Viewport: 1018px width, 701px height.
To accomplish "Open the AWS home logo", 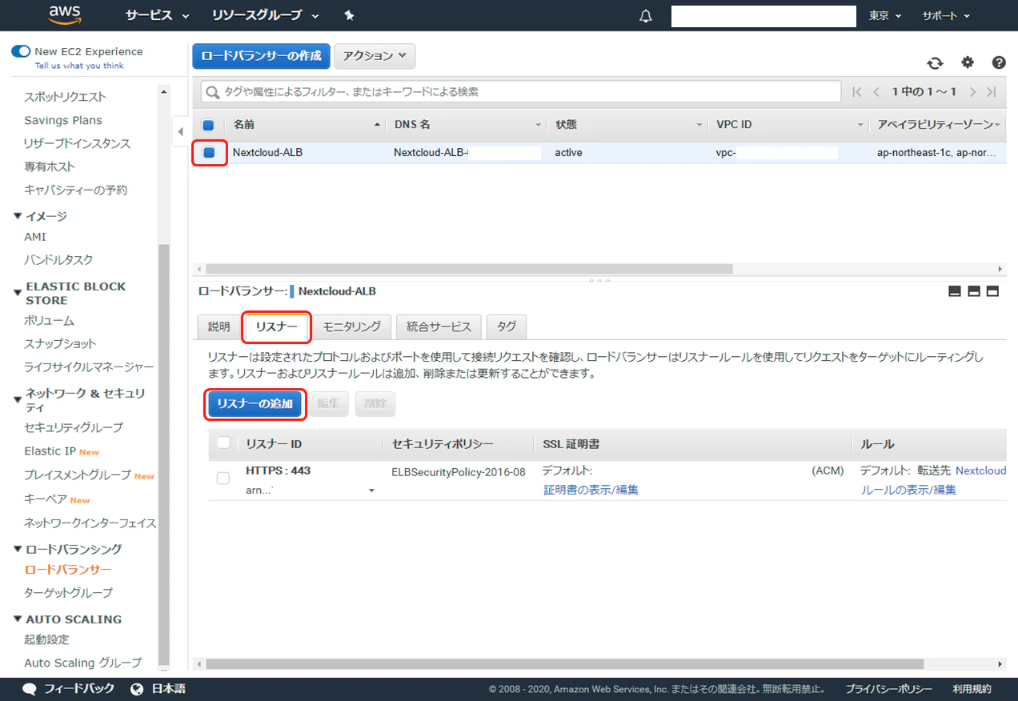I will [x=65, y=14].
